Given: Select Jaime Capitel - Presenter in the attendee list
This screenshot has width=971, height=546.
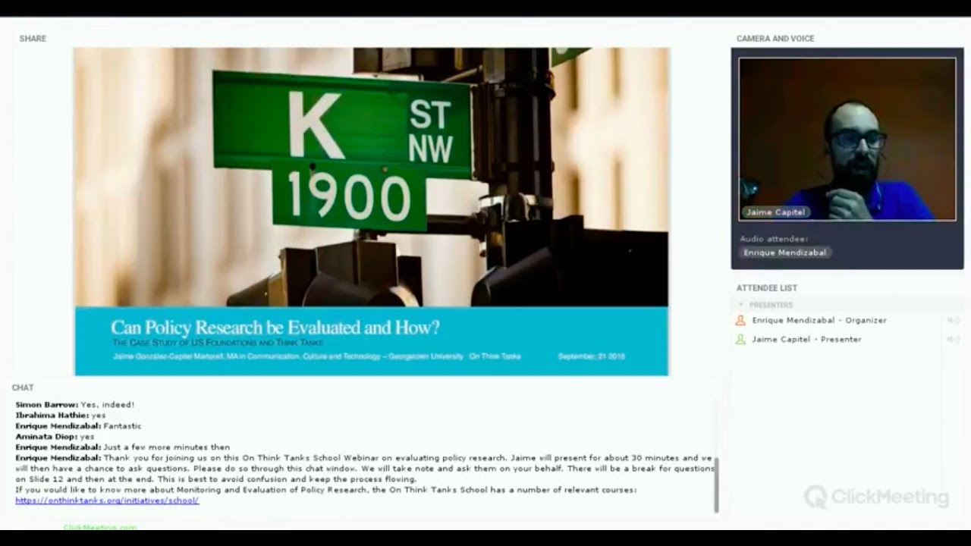Looking at the screenshot, I should pyautogui.click(x=806, y=339).
